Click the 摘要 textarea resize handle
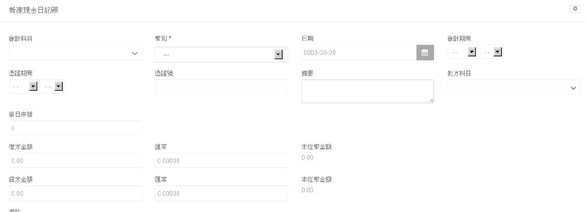The height and width of the screenshot is (212, 585). point(432,100)
